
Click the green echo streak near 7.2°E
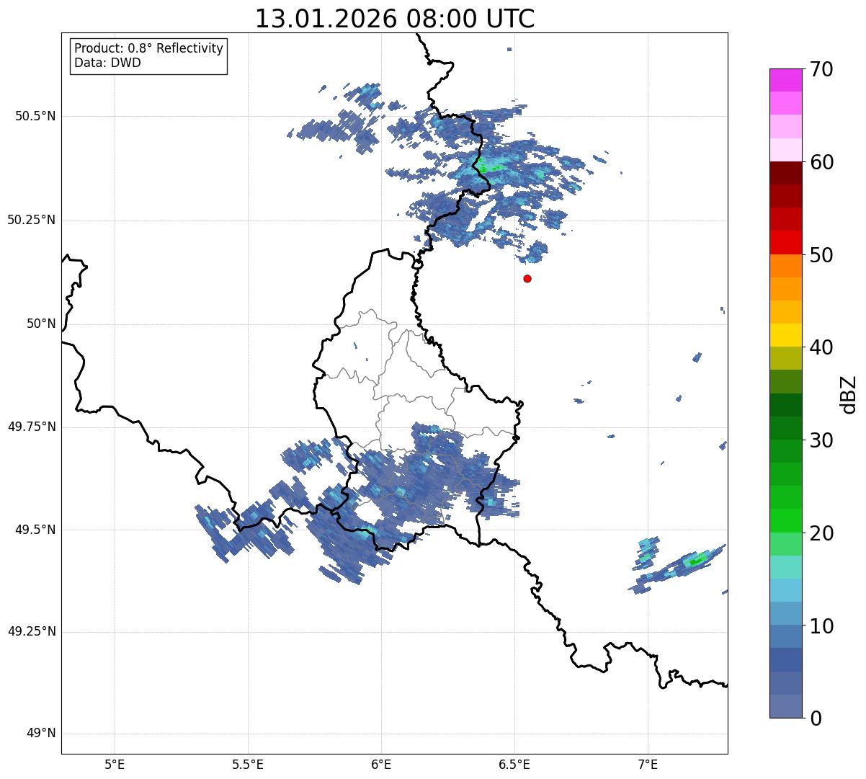tap(696, 560)
